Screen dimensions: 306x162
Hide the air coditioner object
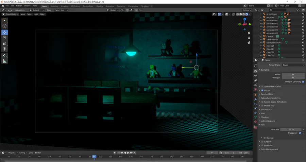[303, 14]
